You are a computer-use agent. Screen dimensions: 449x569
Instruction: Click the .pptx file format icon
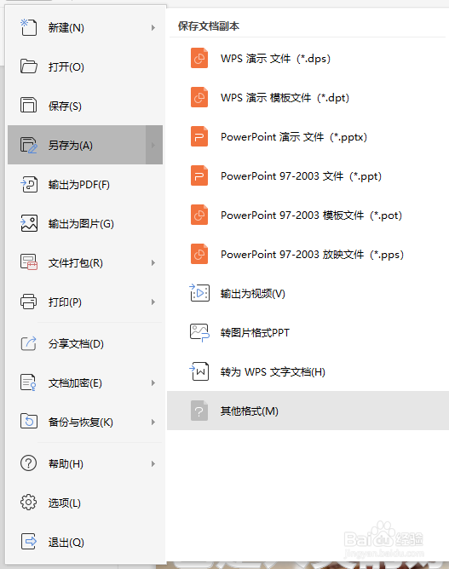[199, 136]
